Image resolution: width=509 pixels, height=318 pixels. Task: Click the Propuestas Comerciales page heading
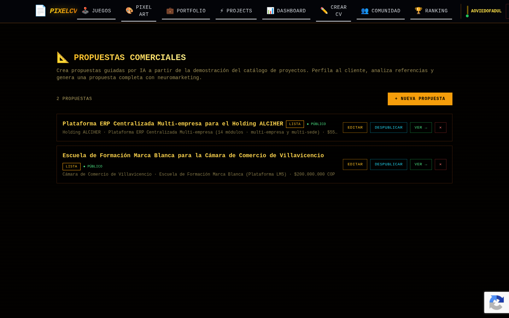pos(130,58)
